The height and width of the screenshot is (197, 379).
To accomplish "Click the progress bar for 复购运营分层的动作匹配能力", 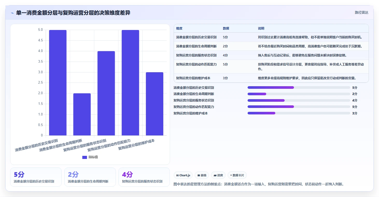I will tap(299, 107).
